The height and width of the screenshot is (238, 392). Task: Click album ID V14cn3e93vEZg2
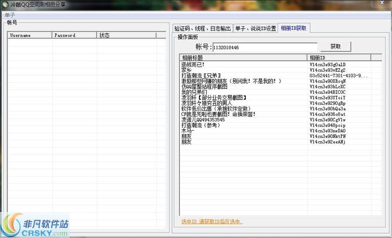pos(328,70)
